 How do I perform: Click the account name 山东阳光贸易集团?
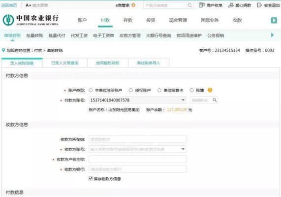(x=124, y=110)
